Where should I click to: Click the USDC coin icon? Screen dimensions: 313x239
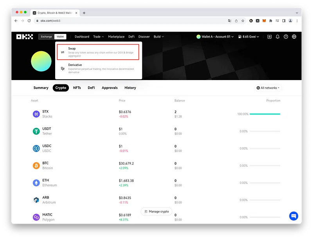point(36,148)
